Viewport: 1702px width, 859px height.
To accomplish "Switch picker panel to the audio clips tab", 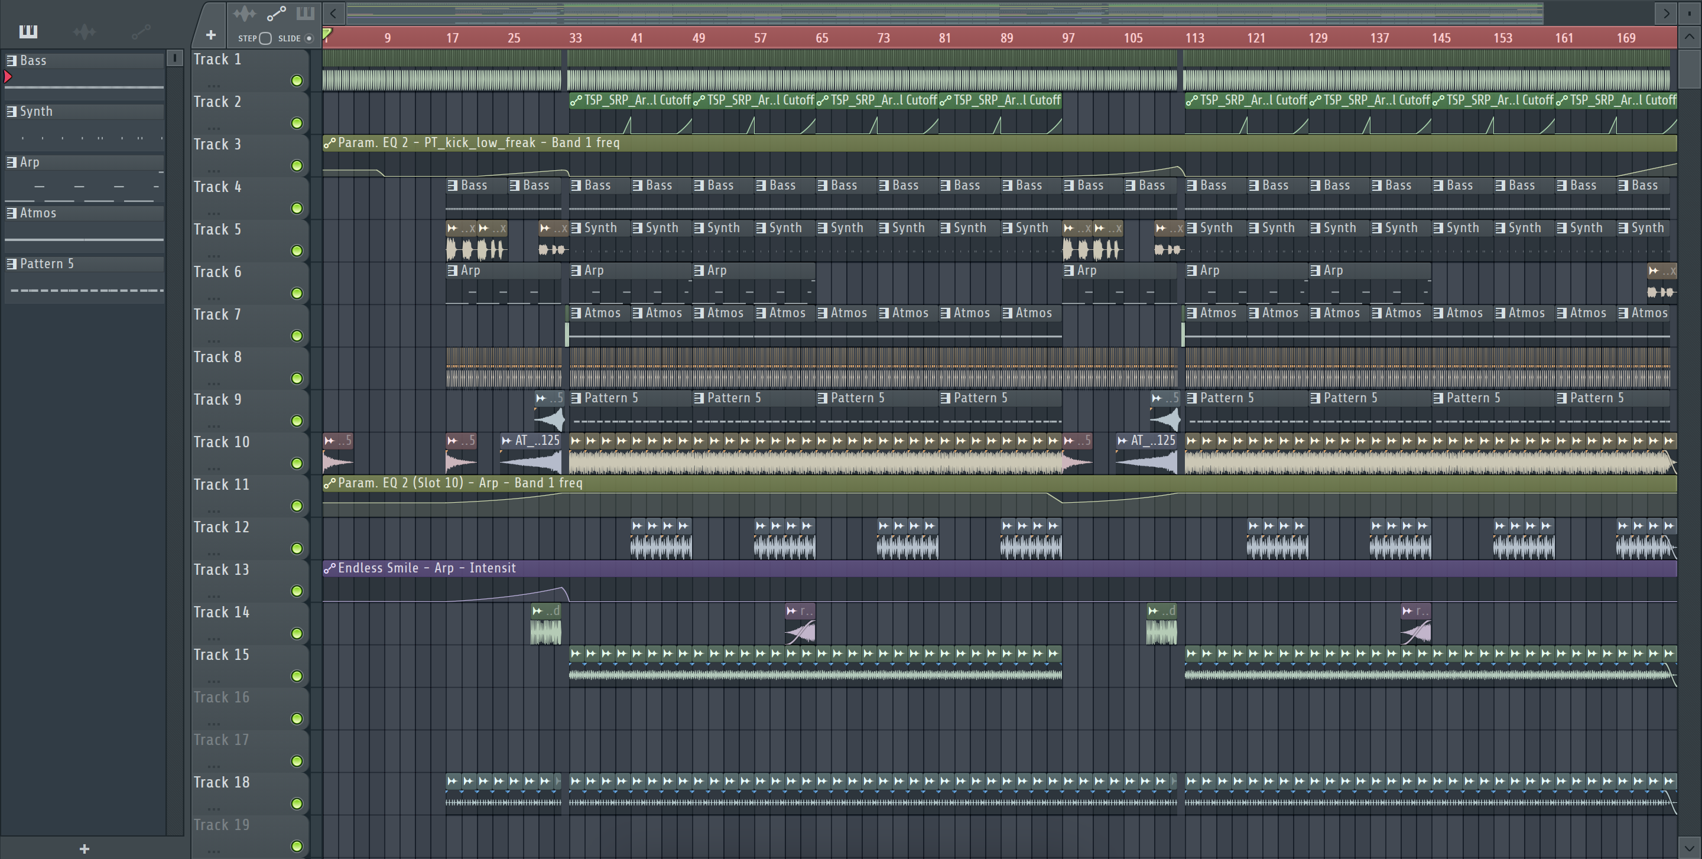I will pos(85,31).
